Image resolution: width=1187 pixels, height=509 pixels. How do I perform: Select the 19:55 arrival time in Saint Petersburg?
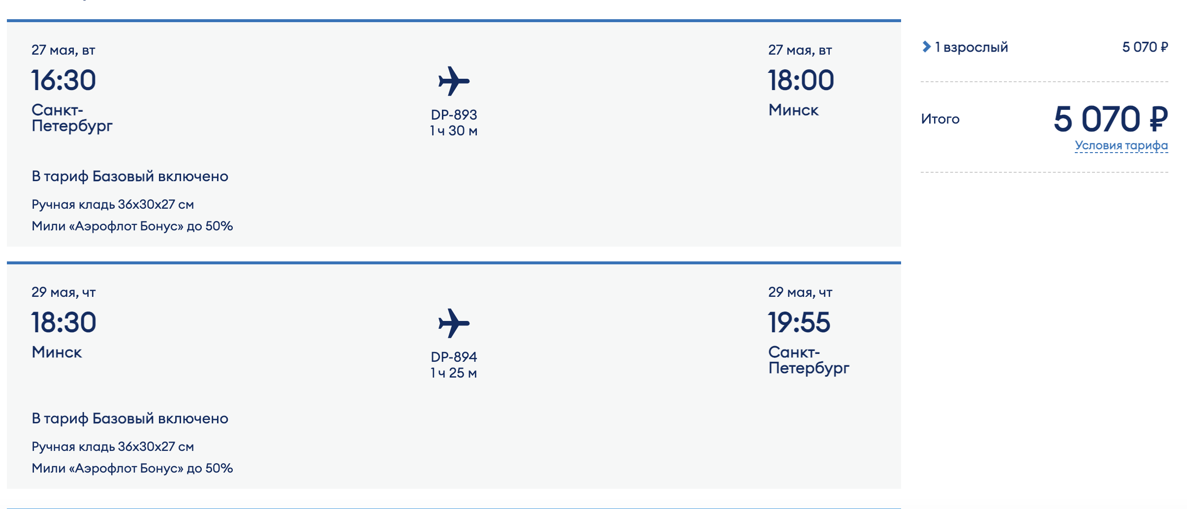(799, 322)
